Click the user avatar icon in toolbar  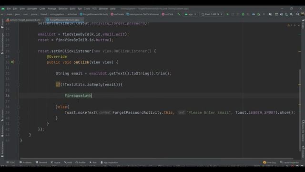pos(303,14)
